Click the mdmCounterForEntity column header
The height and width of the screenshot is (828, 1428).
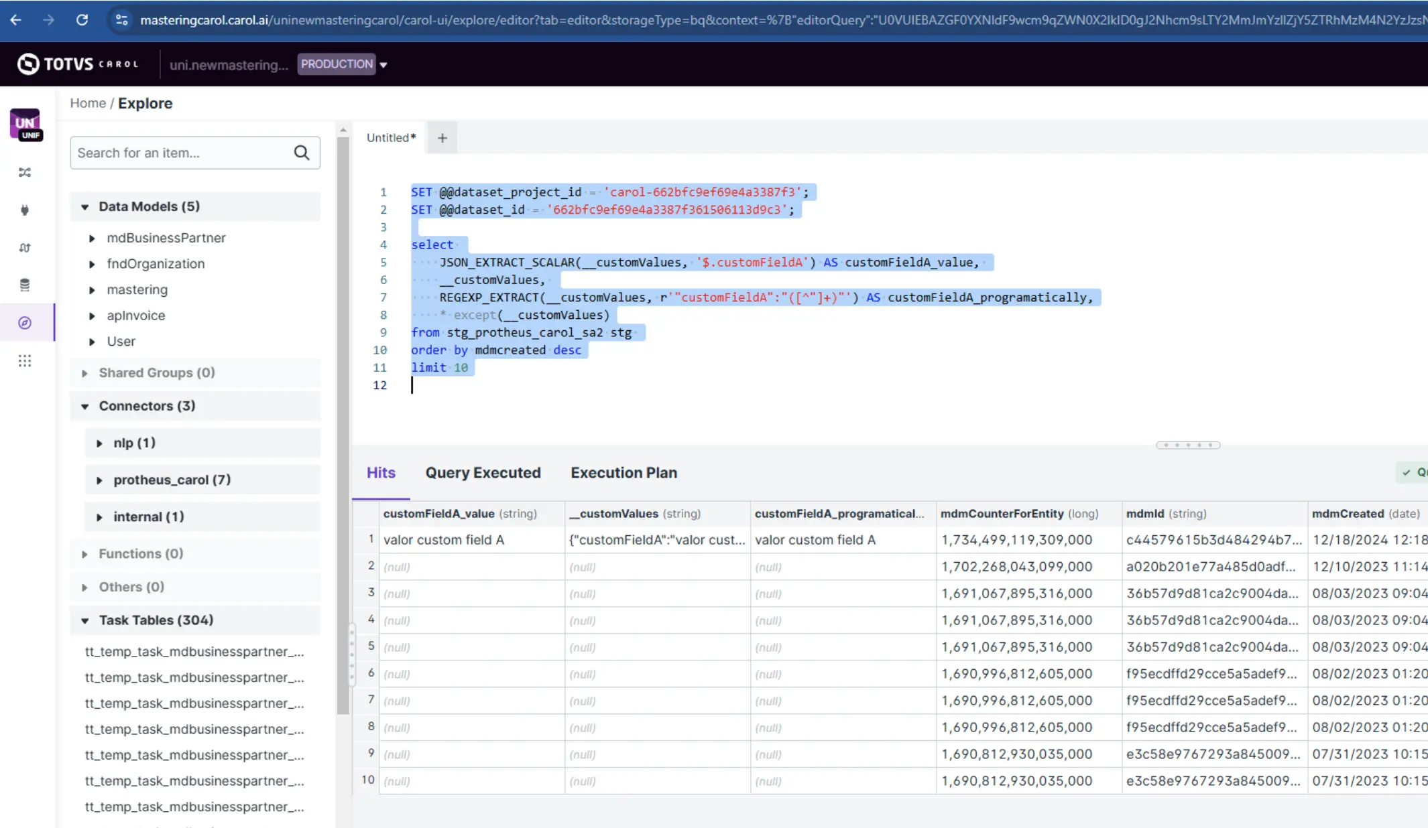coord(1029,514)
